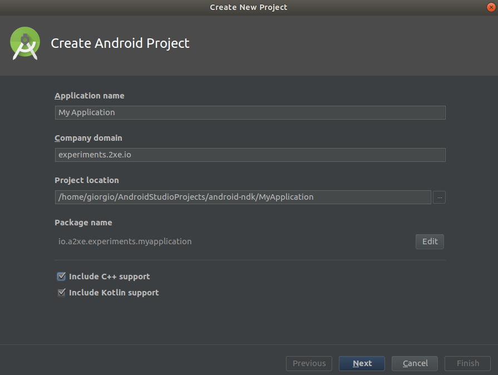Click the Company domain label
The height and width of the screenshot is (375, 498).
[x=88, y=138]
